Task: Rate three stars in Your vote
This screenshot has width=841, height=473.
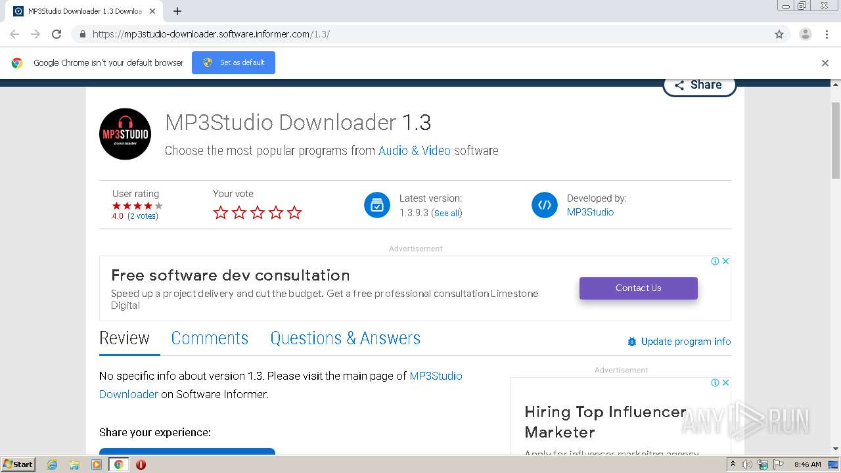Action: tap(258, 212)
